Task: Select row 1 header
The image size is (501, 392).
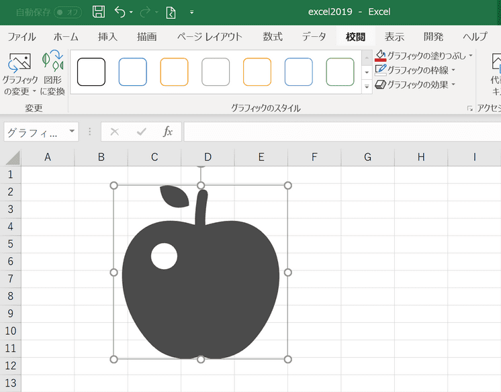Action: click(11, 175)
